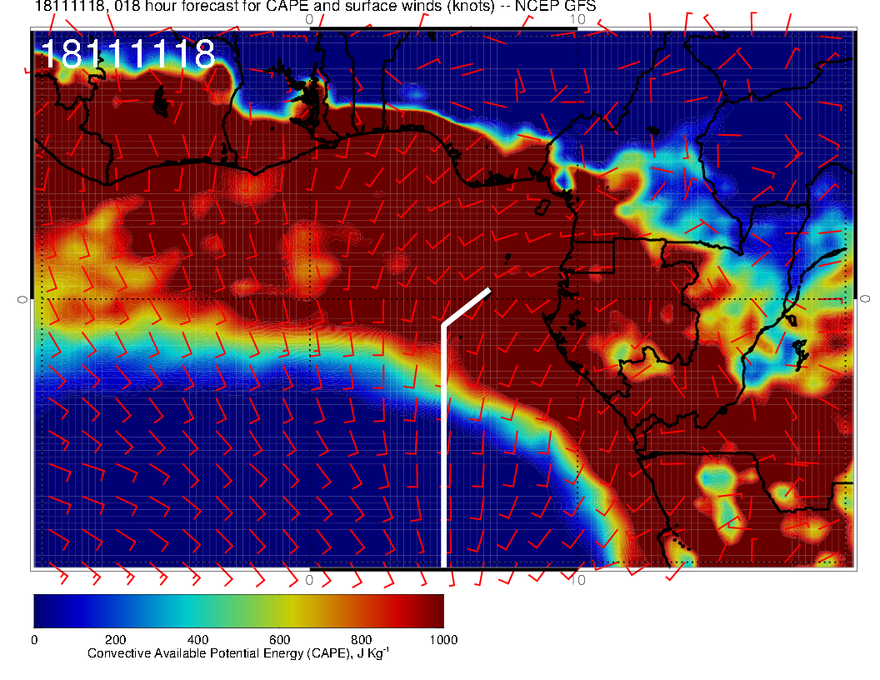The height and width of the screenshot is (680, 880).
Task: Click where equator and prime meridian gridlines cross
Action: click(x=310, y=298)
